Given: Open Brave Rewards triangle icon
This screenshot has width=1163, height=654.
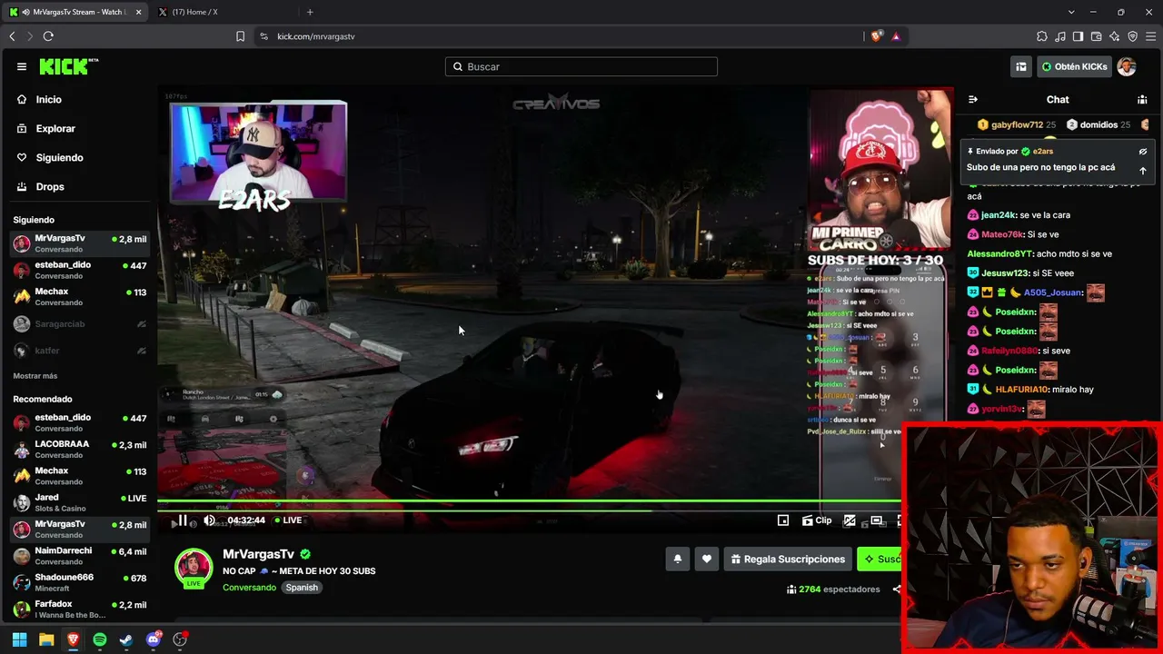Looking at the screenshot, I should point(896,36).
